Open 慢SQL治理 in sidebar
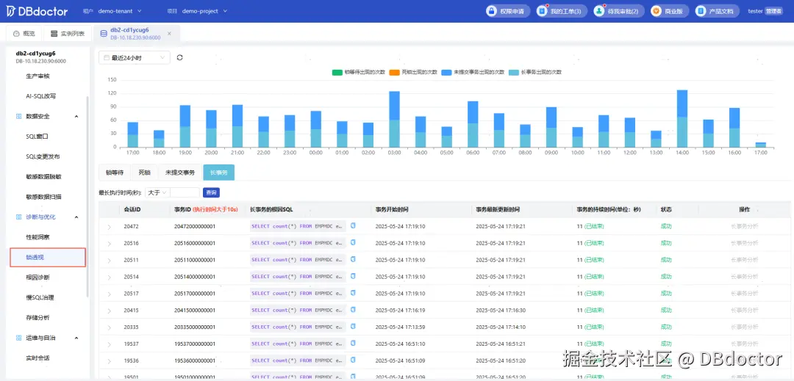Screen dimensions: 794x381 40,297
